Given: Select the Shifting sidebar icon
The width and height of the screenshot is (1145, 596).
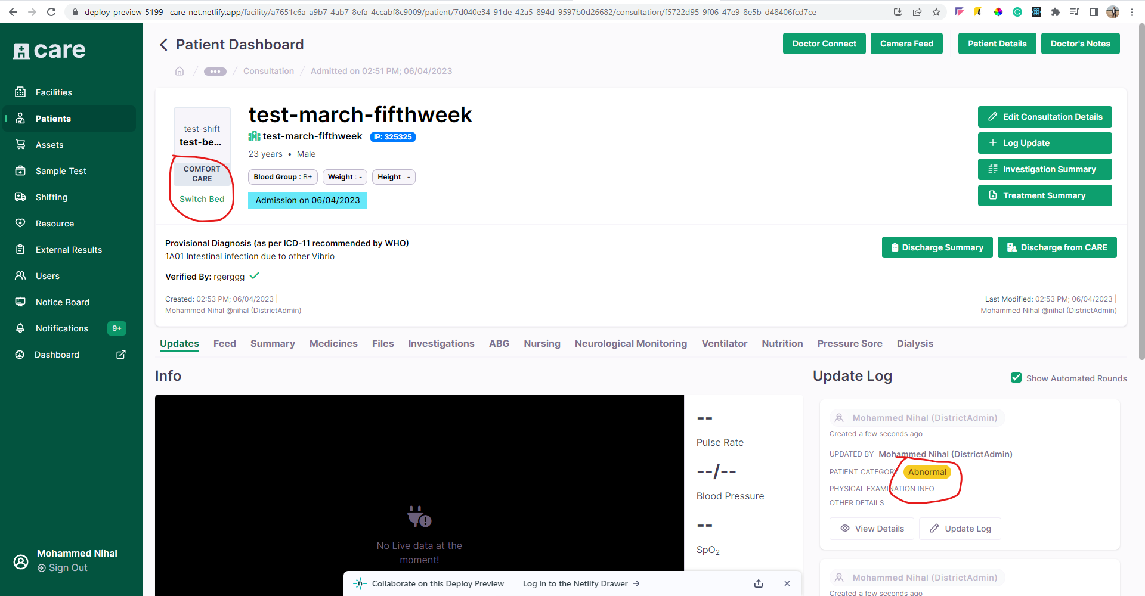Looking at the screenshot, I should [x=21, y=197].
